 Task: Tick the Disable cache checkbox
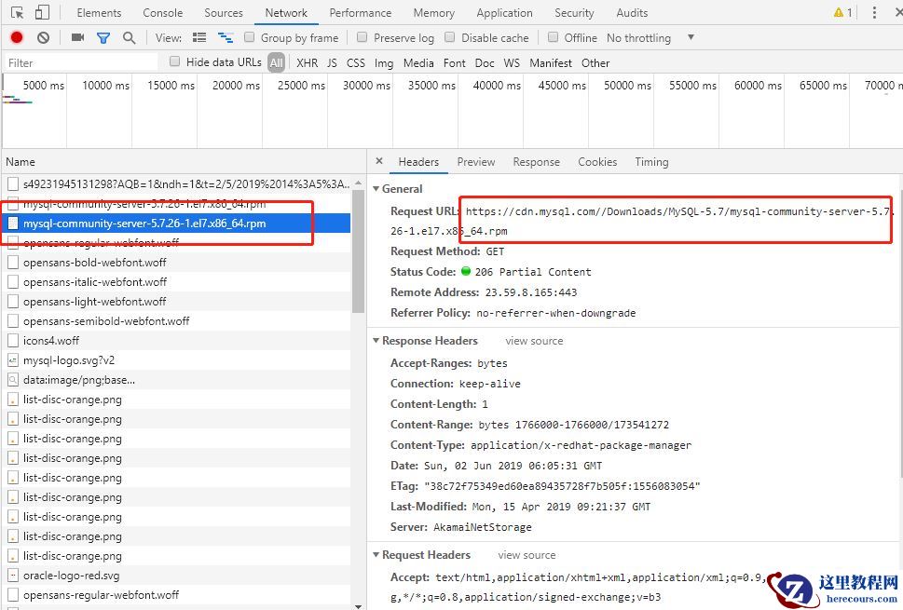[450, 37]
